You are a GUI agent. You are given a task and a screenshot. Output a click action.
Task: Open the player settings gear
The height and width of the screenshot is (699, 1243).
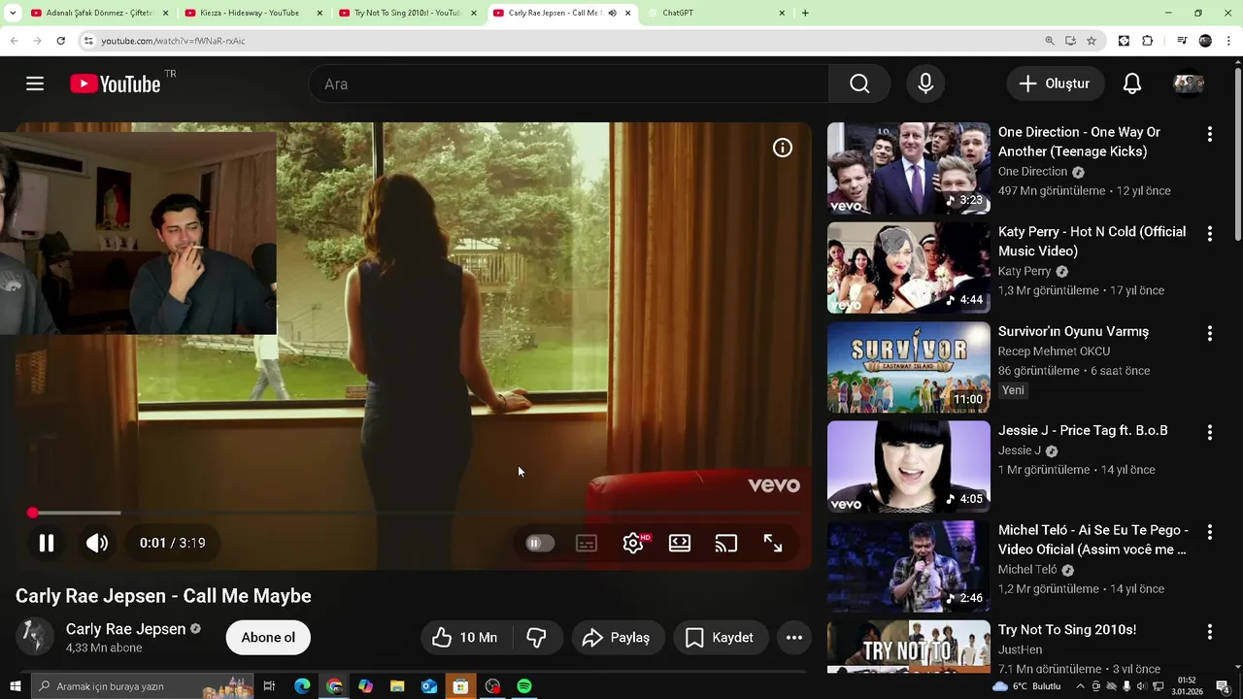(633, 544)
